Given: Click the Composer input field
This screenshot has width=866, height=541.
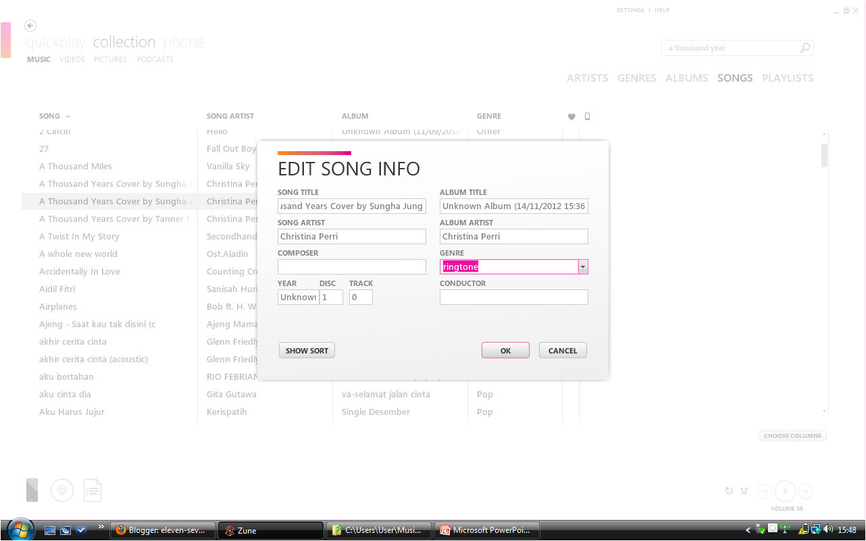Looking at the screenshot, I should 352,267.
